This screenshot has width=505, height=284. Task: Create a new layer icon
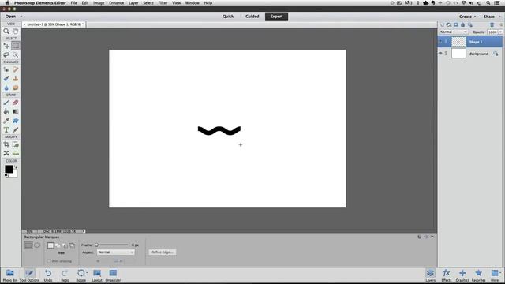click(x=442, y=24)
